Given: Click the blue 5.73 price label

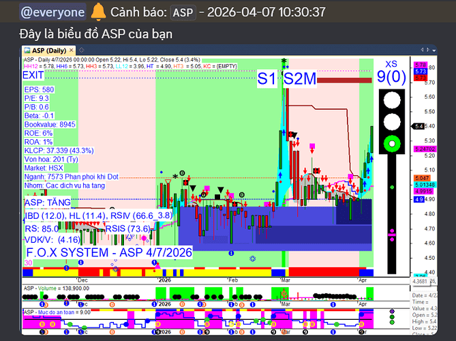Looking at the screenshot, I should click(x=421, y=72).
